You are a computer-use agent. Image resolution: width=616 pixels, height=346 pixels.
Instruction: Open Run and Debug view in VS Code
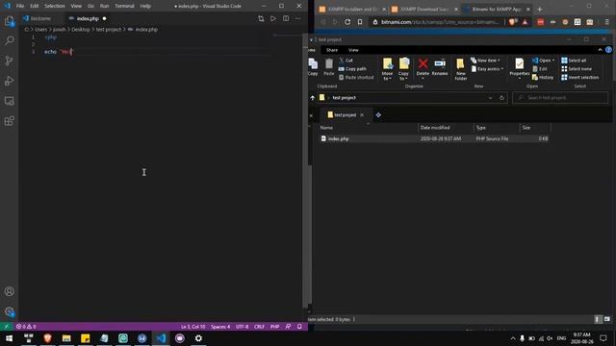10,81
